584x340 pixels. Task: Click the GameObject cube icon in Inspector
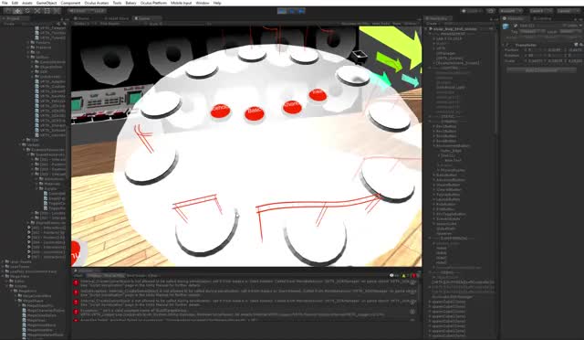506,27
